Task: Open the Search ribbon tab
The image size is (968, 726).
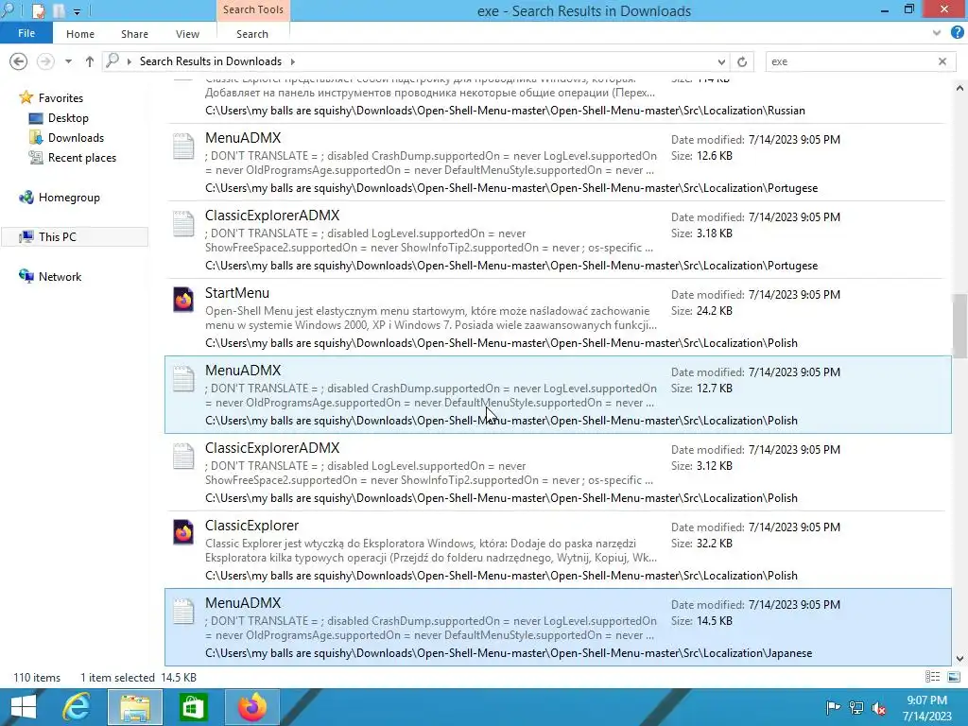Action: [251, 34]
